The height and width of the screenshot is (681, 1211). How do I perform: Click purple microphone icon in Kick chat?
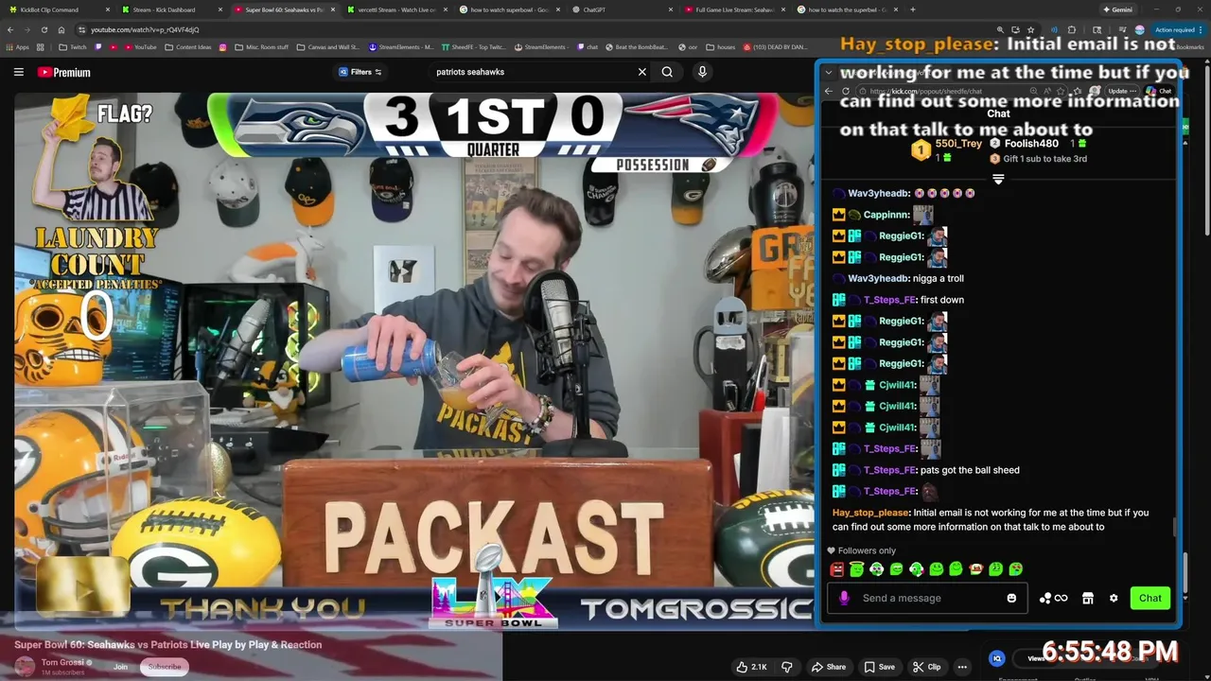pos(844,598)
